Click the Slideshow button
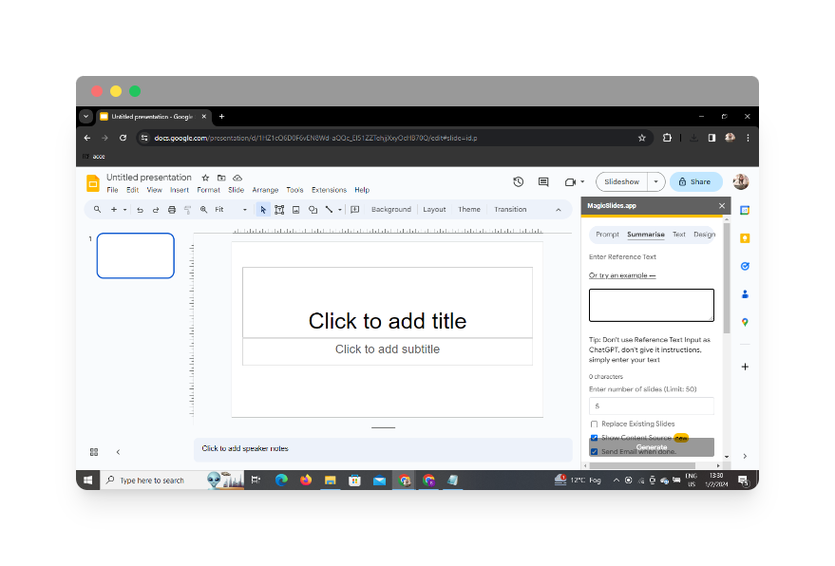Viewport: 835px width, 566px height. tap(622, 182)
